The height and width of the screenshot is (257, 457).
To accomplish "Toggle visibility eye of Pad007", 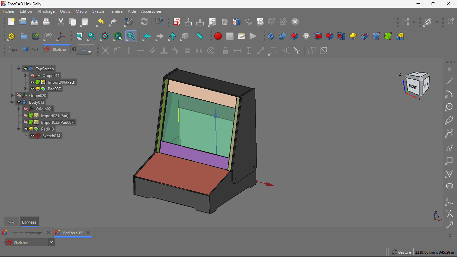I will [32, 89].
